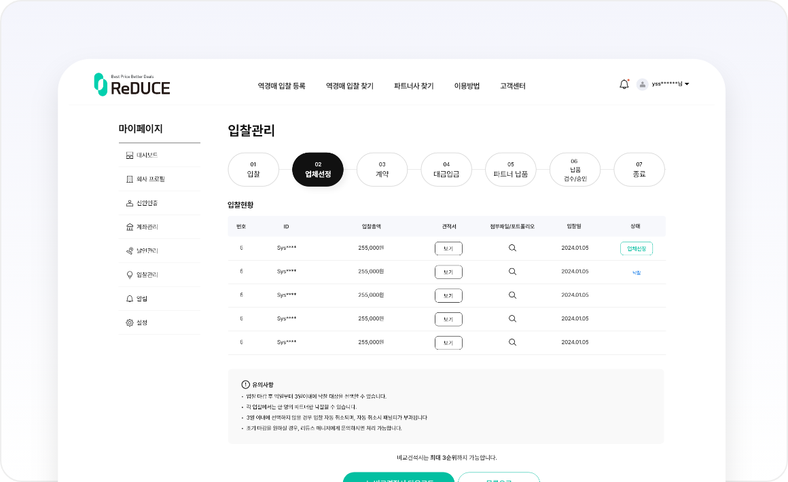Click the notification bell in the header
This screenshot has height=482, width=788.
pos(624,85)
